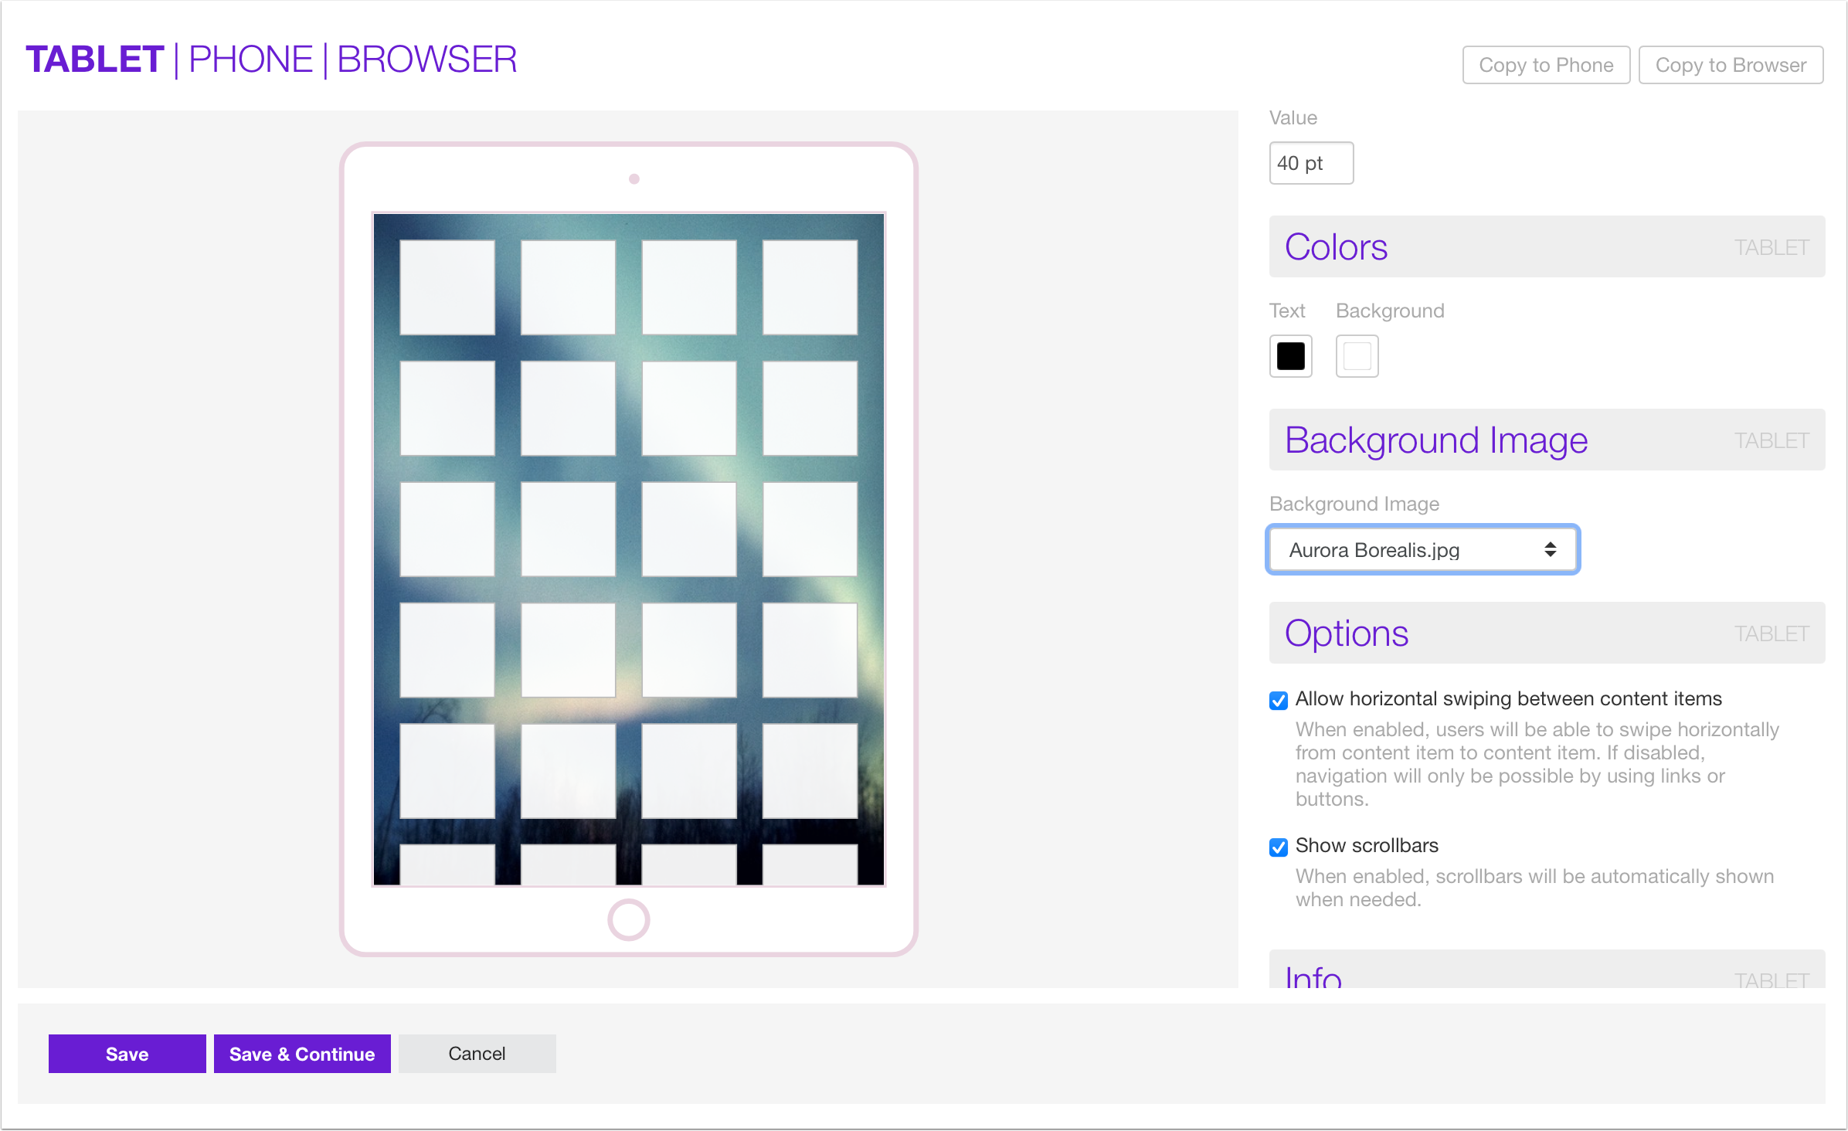
Task: Switch to the BROWSER tab
Action: (427, 60)
